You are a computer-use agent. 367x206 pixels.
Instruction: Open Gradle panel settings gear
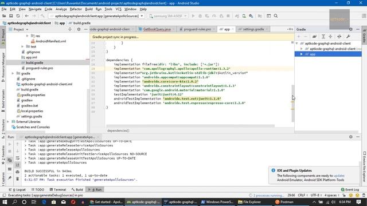click(350, 29)
